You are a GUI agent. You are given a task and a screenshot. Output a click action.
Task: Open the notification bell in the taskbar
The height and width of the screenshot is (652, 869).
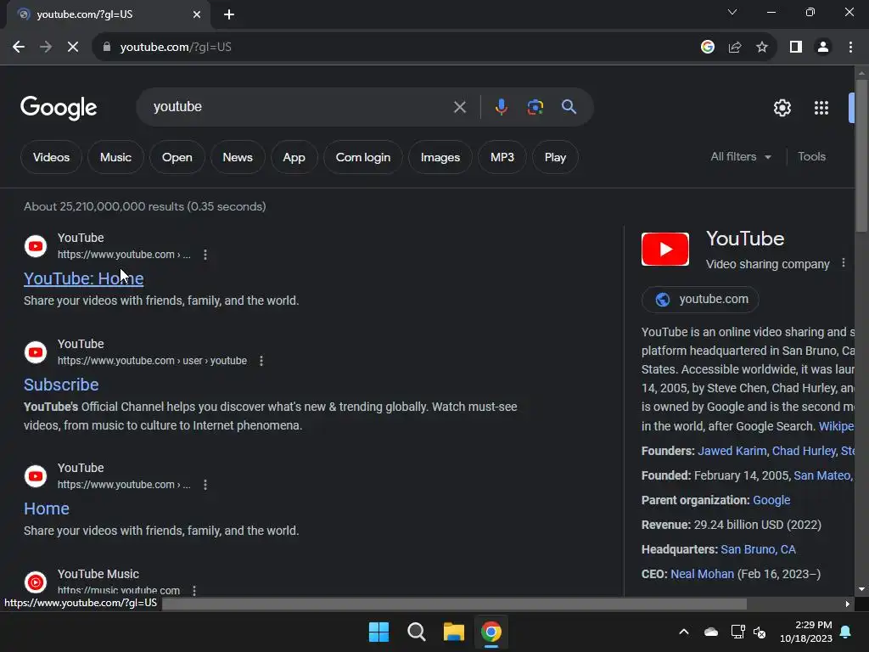click(x=846, y=632)
